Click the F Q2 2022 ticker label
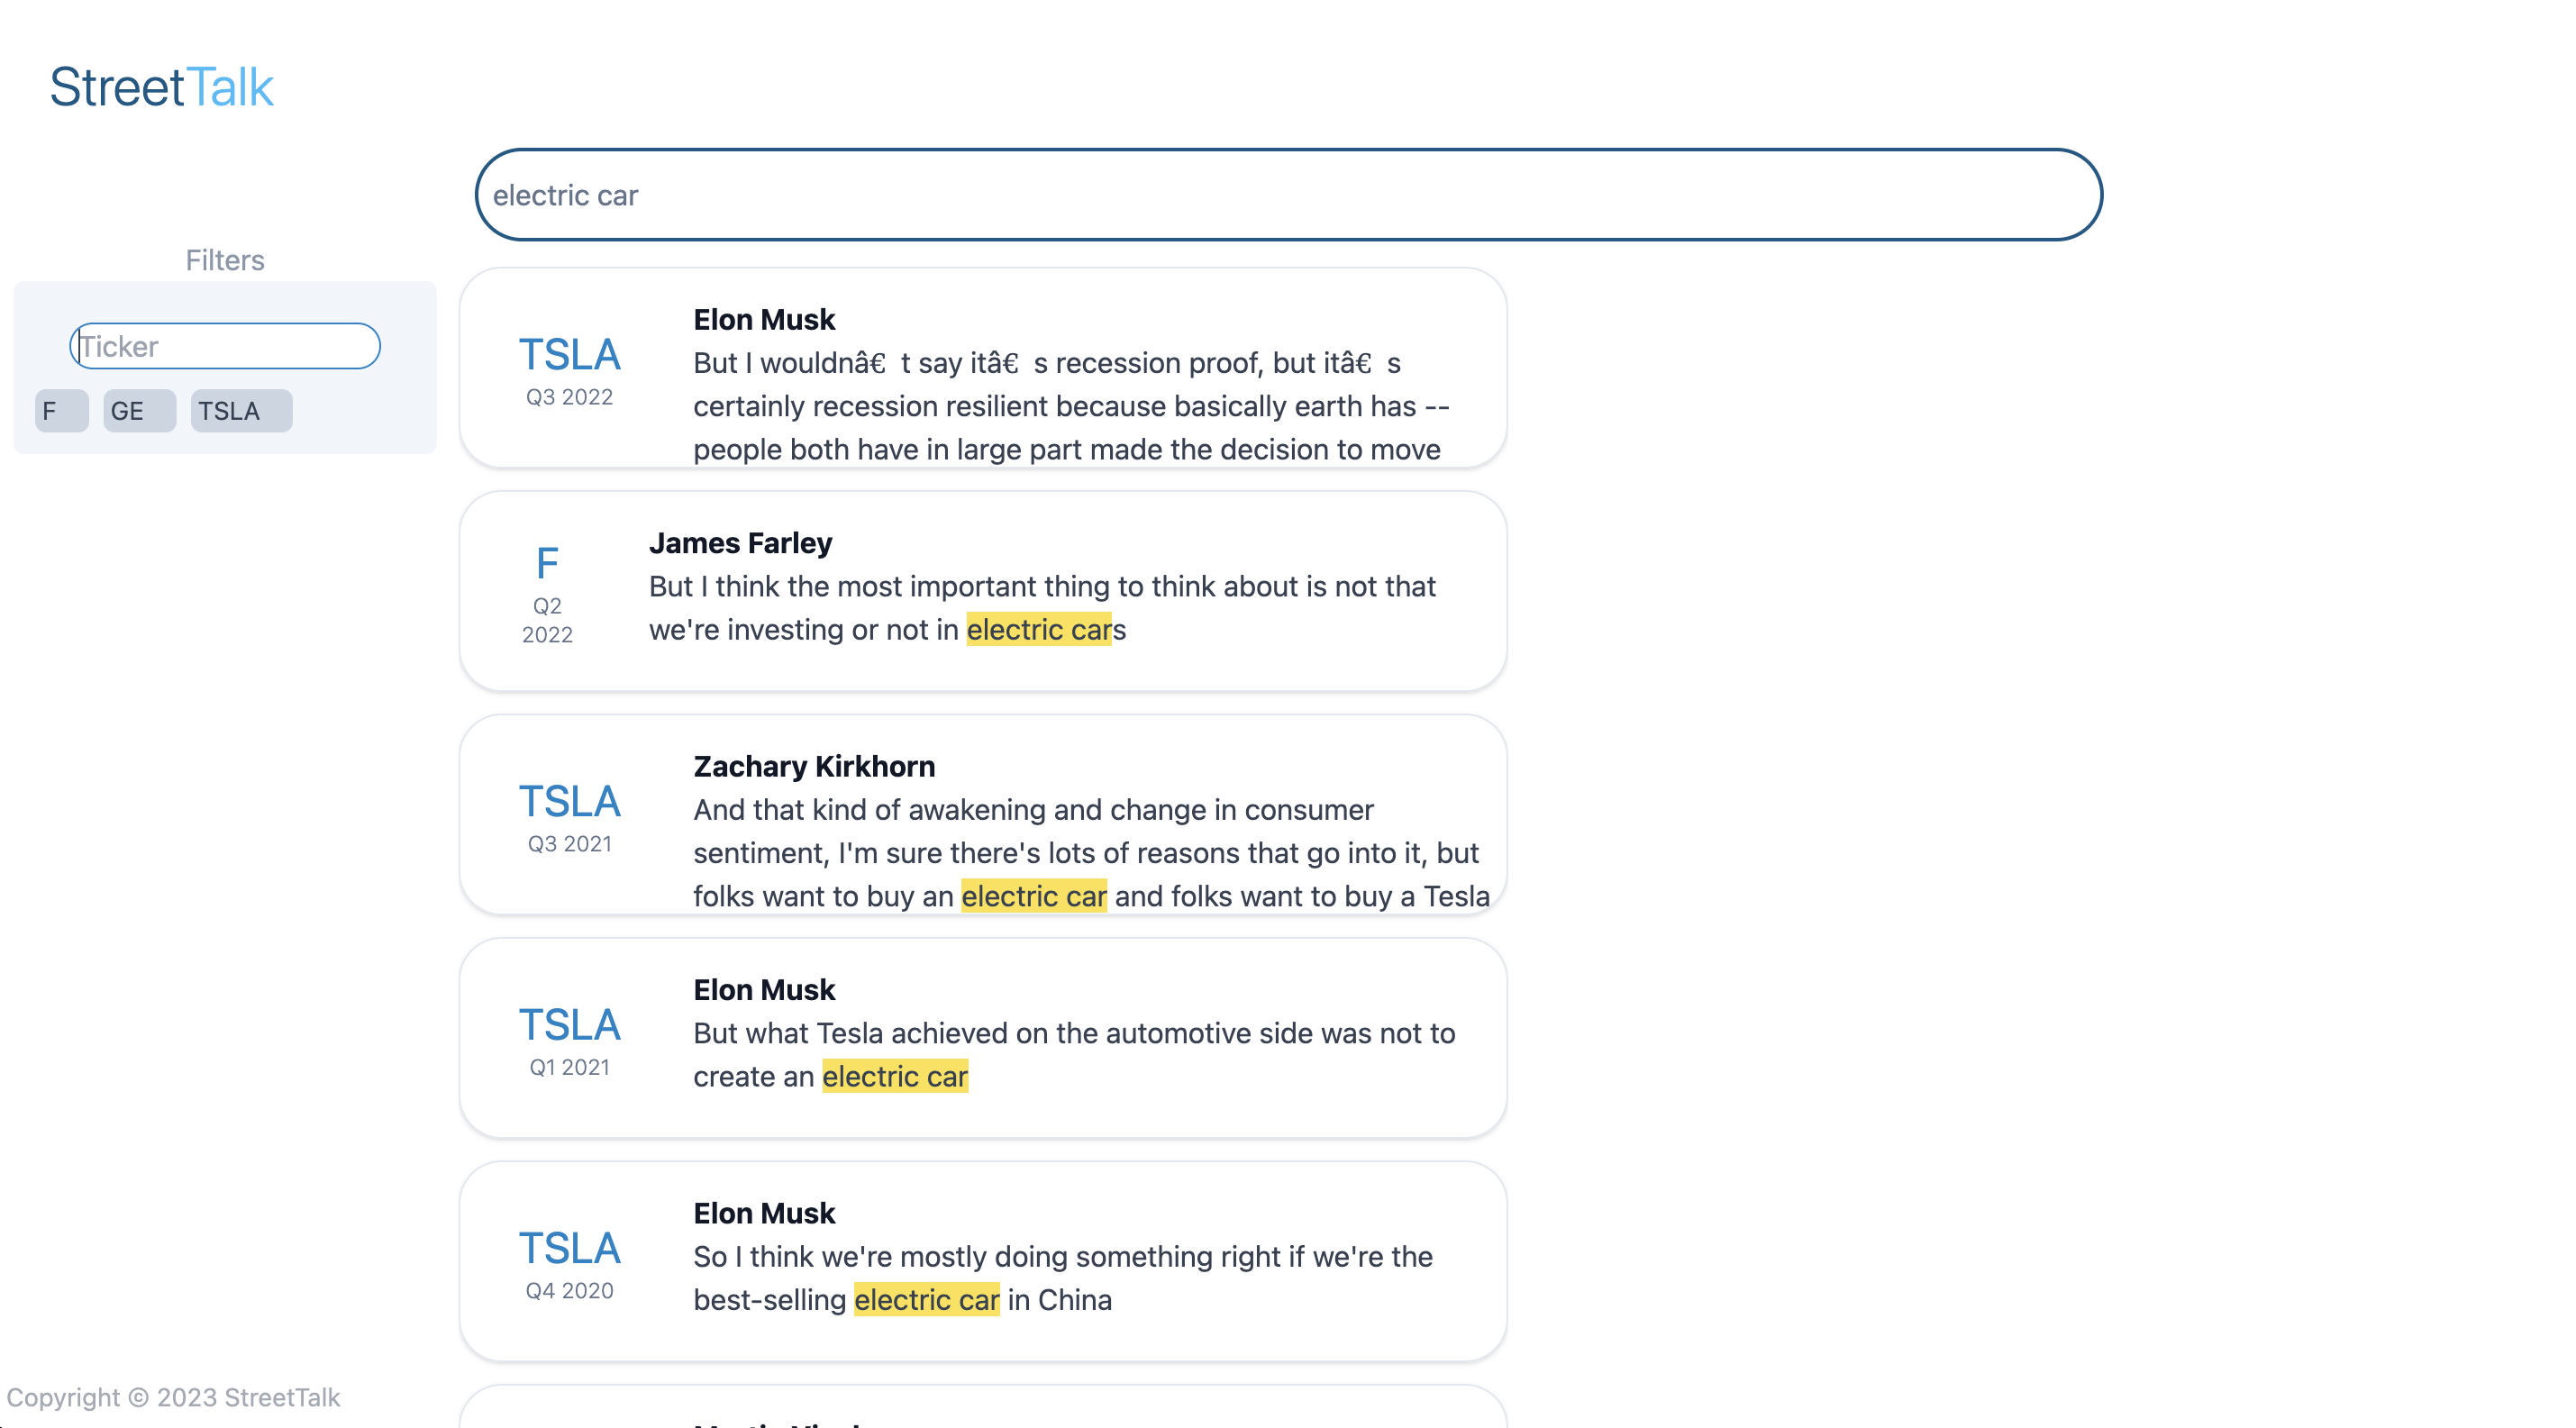Screen dimensions: 2576x1428 click(547, 564)
